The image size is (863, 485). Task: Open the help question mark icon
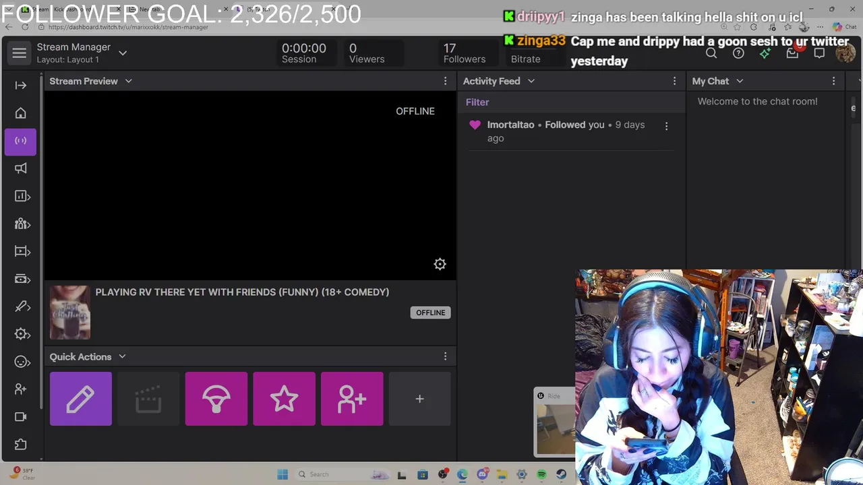[x=738, y=53]
